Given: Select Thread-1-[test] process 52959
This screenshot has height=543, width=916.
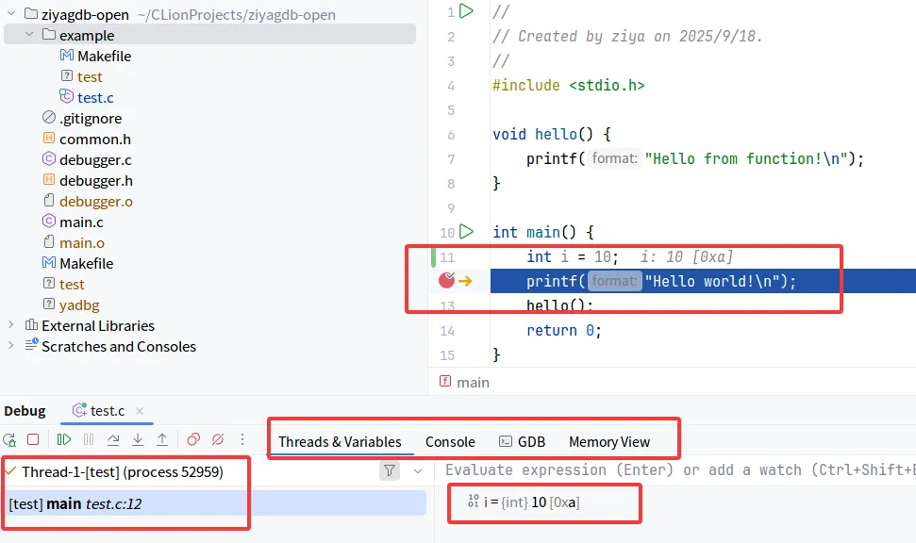Looking at the screenshot, I should click(123, 471).
